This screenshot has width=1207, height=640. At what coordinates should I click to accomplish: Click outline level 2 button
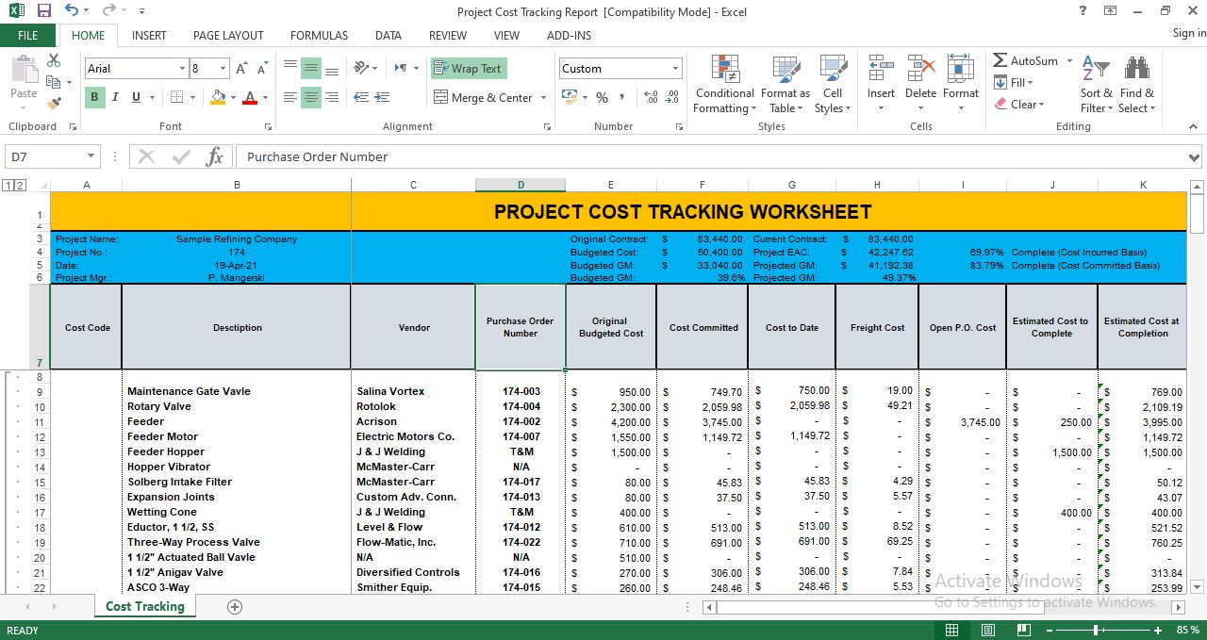(x=21, y=186)
